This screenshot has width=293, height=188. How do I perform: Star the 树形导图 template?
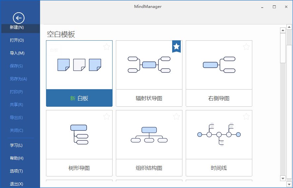[x=107, y=116]
